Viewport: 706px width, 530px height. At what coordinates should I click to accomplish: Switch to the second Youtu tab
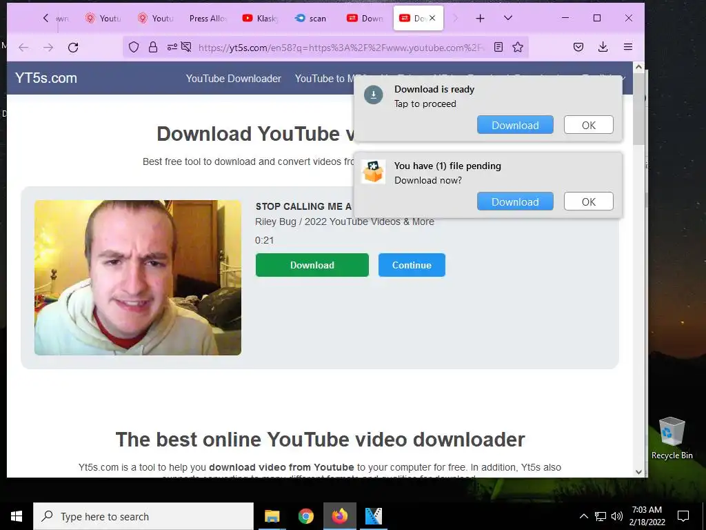click(156, 19)
